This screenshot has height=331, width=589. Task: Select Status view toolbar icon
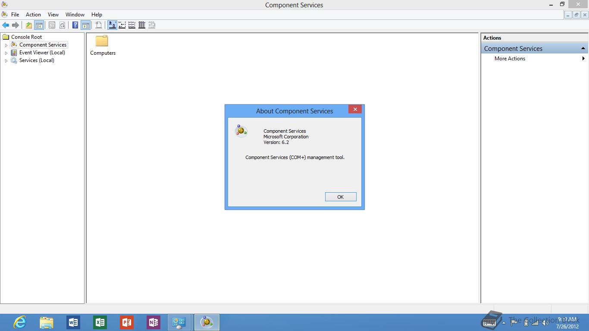[152, 25]
